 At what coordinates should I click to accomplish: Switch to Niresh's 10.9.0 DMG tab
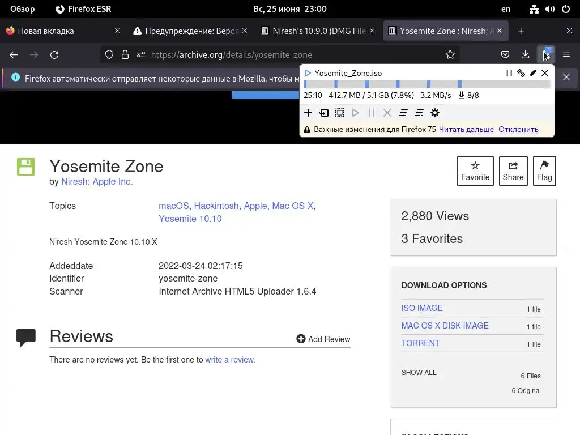[x=318, y=31]
